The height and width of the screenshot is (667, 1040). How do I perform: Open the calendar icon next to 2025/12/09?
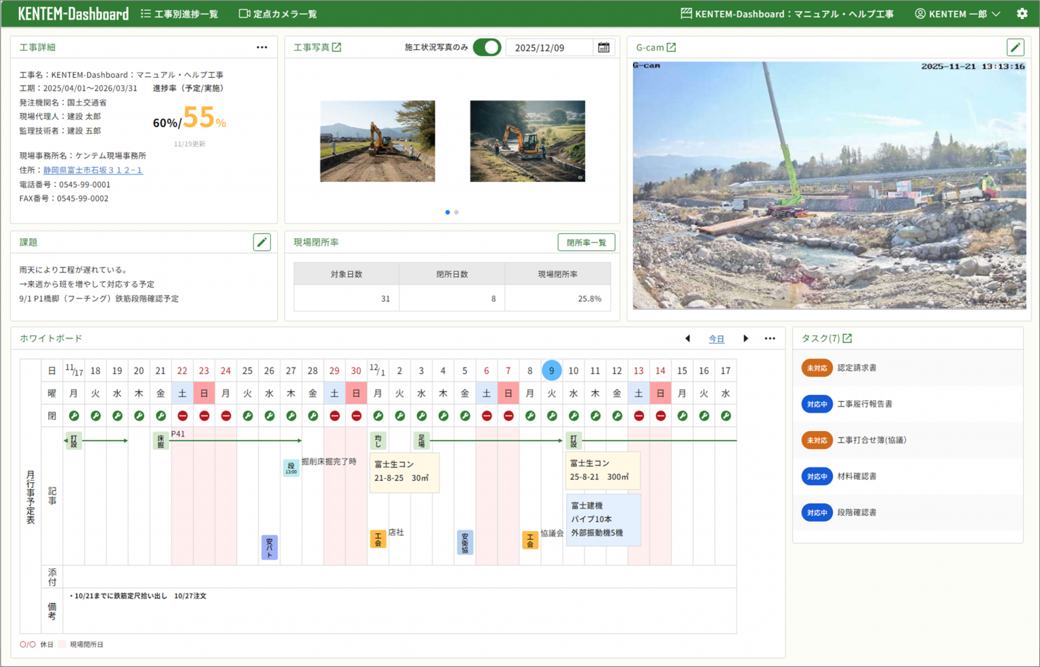click(x=603, y=47)
